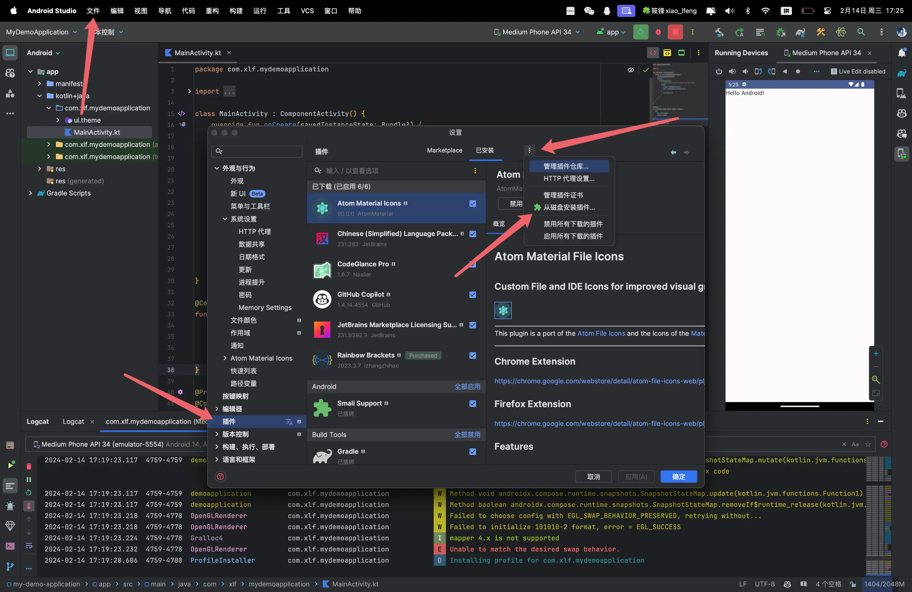The height and width of the screenshot is (592, 912).
Task: Open Resource Manager icon in left sidebar
Action: click(x=10, y=93)
